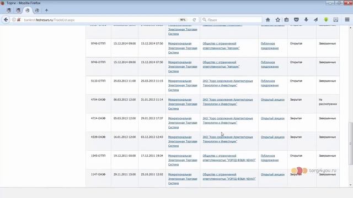Click the date 25.03.2013 11:00
The image size is (353, 198).
pos(125,81)
